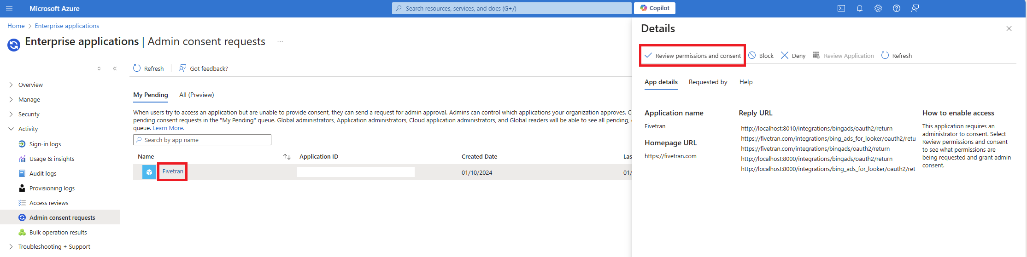Image resolution: width=1027 pixels, height=257 pixels.
Task: Deny the consent request
Action: coord(793,56)
